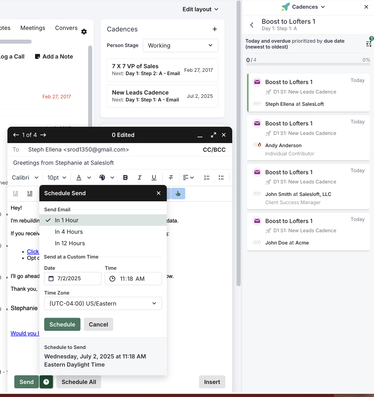
Task: Open the Calibri font family dropdown
Action: (x=25, y=178)
